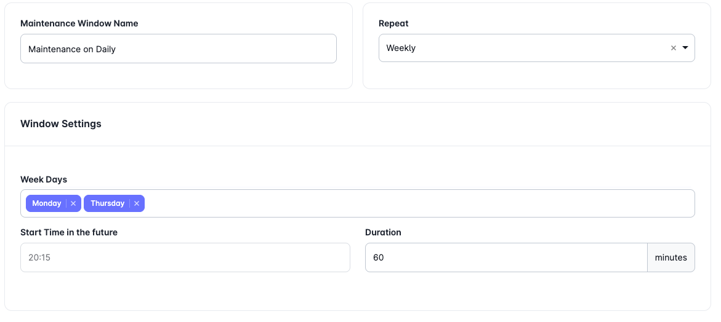Screen dimensions: 721x322
Task: Click the Start Time in the future label
Action: point(69,232)
